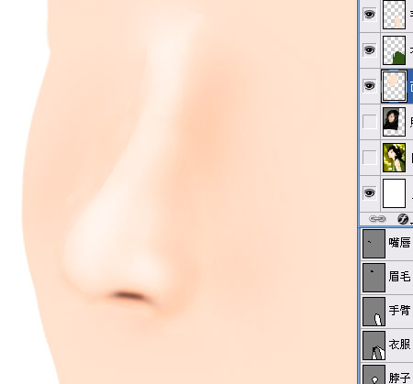Select the solid white layer thumbnail
The width and height of the screenshot is (413, 384).
[x=394, y=193]
